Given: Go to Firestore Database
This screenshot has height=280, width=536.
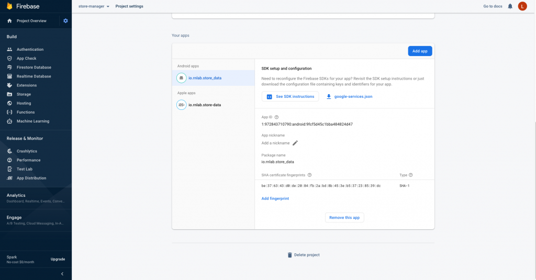Looking at the screenshot, I should (x=34, y=68).
